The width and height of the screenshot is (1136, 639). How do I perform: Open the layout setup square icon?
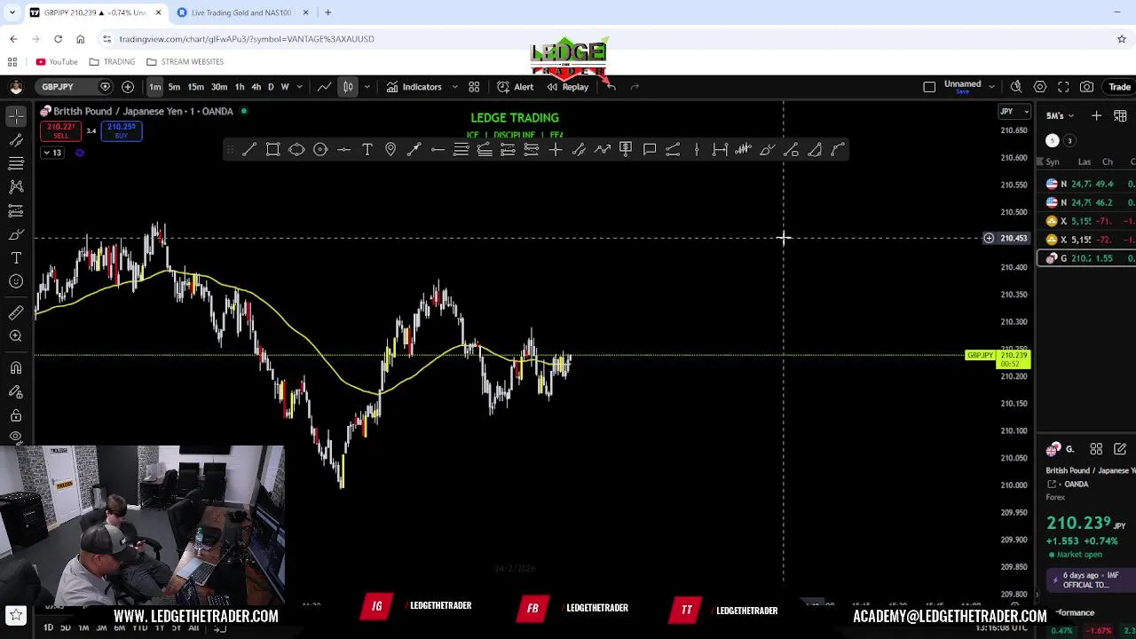(x=929, y=87)
